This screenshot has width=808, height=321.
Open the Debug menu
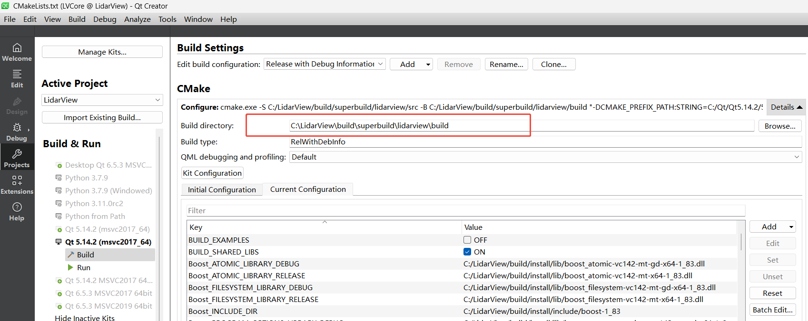[x=105, y=19]
